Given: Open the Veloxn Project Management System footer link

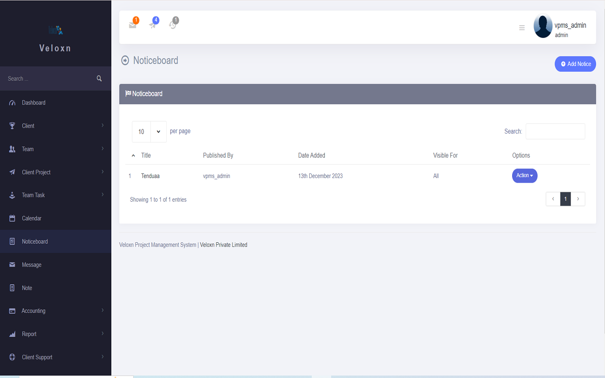Looking at the screenshot, I should (158, 244).
